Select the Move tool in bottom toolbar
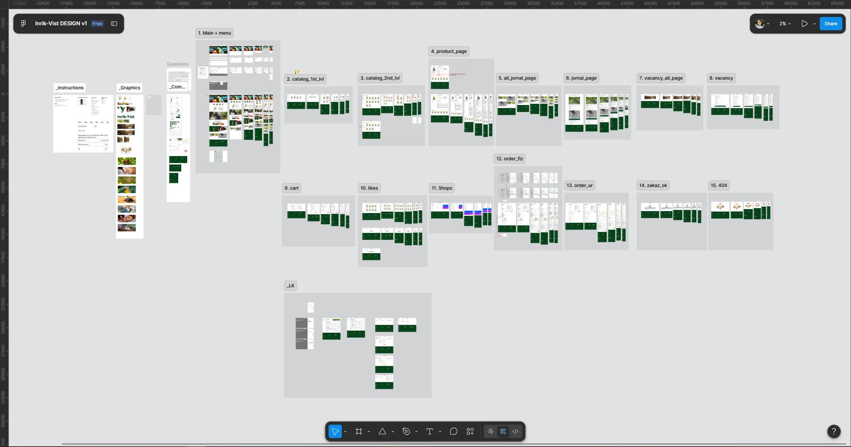 335,431
